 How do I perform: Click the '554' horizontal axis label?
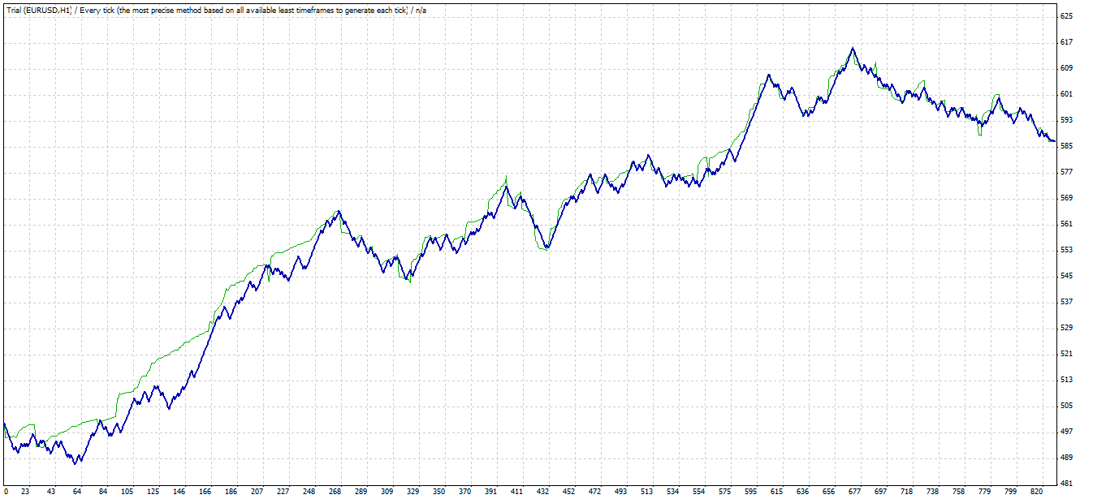698,492
